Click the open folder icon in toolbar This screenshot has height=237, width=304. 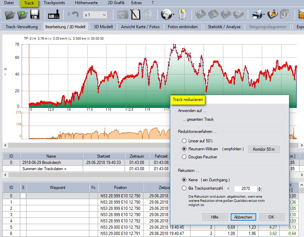tap(10, 15)
